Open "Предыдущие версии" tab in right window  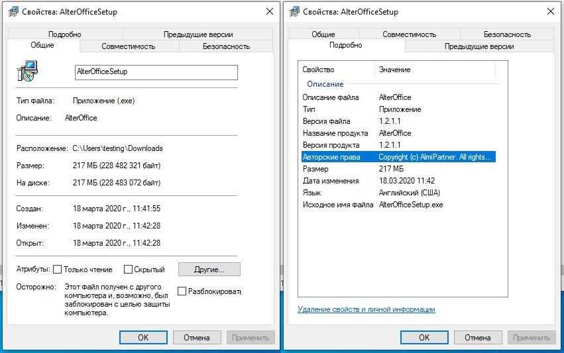tap(479, 46)
